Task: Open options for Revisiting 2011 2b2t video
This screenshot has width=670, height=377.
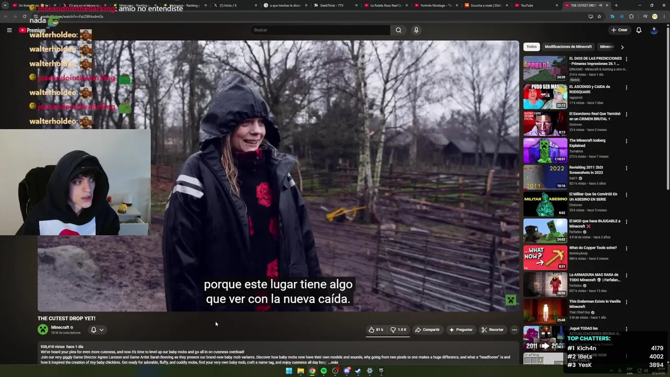Action: click(x=626, y=168)
